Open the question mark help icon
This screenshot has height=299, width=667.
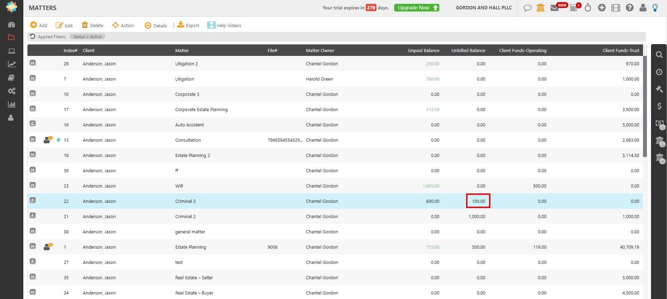point(629,8)
